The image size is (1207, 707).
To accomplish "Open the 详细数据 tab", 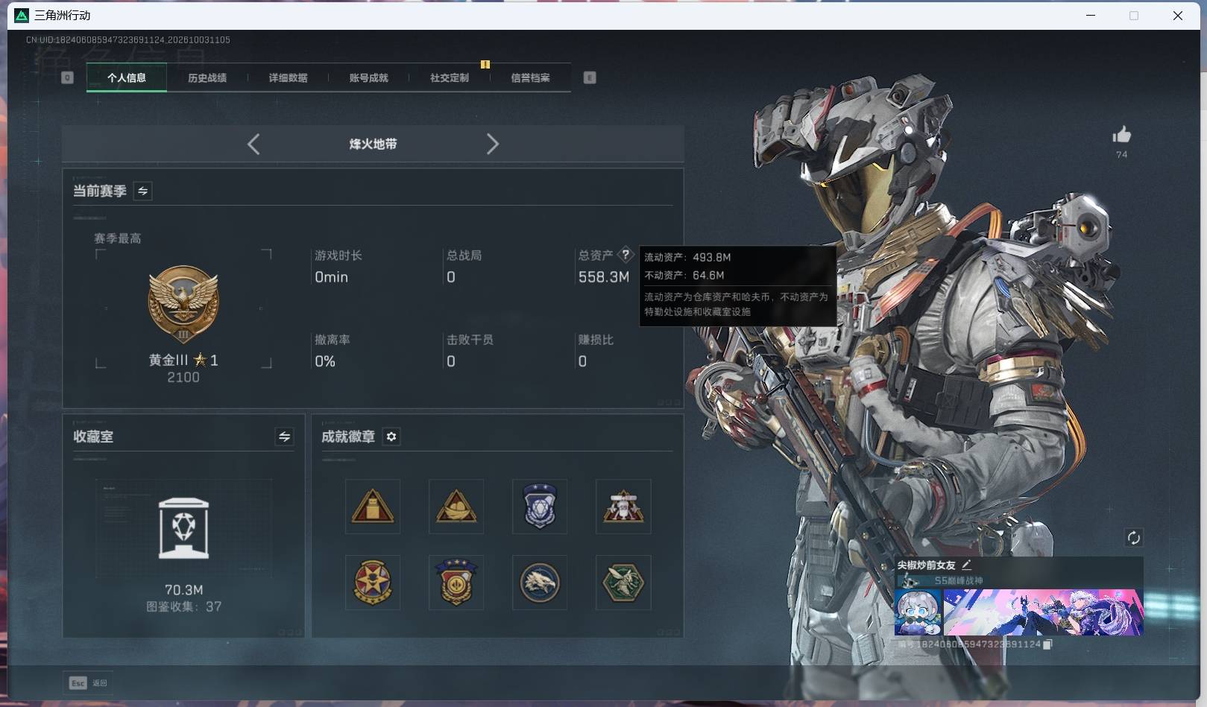I will pos(288,77).
